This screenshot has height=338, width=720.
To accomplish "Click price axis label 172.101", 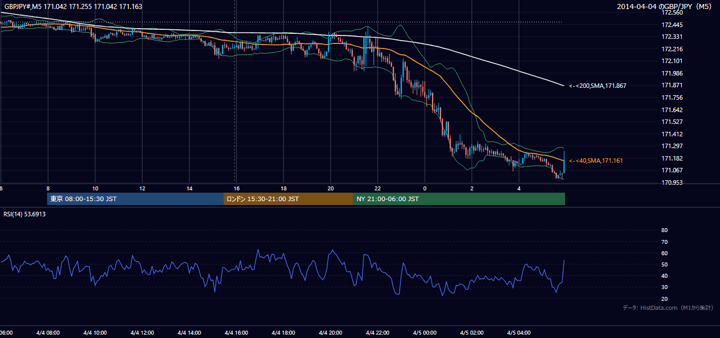I will (x=672, y=61).
